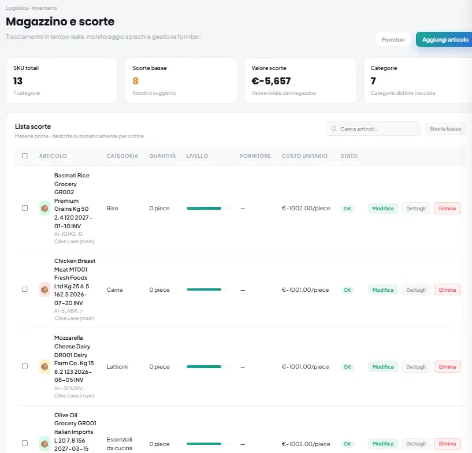Toggle the select-all checkbox in header

pos(25,155)
